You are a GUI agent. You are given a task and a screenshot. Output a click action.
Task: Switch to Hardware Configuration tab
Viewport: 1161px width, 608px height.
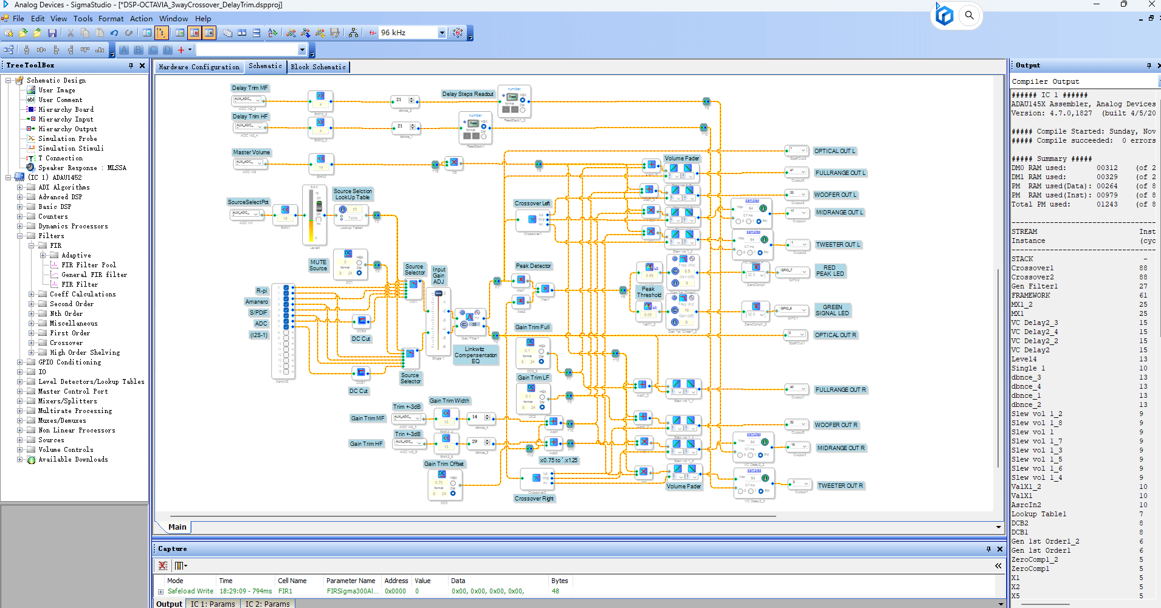pyautogui.click(x=199, y=67)
